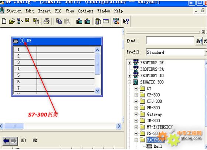Image resolution: width=207 pixels, height=150 pixels.
Task: Click into the Find input field
Action: click(170, 41)
